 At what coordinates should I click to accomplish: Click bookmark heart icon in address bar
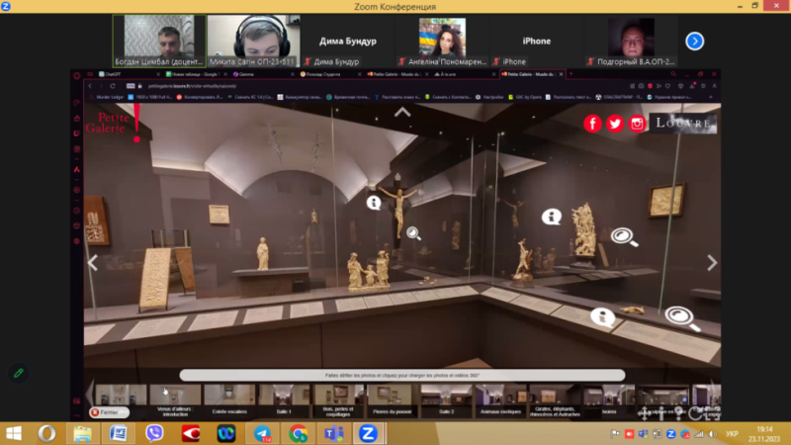[668, 86]
